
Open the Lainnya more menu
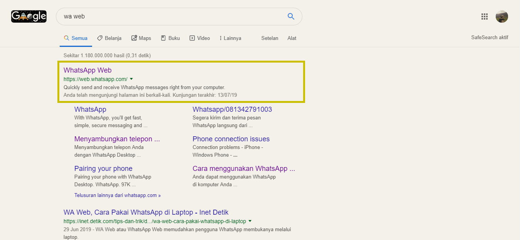click(x=230, y=38)
